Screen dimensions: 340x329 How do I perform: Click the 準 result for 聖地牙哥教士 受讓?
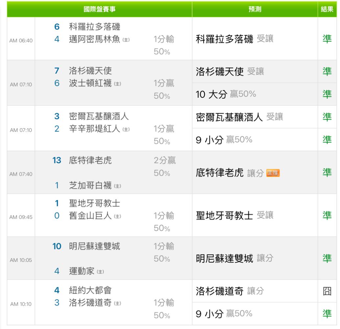click(327, 215)
